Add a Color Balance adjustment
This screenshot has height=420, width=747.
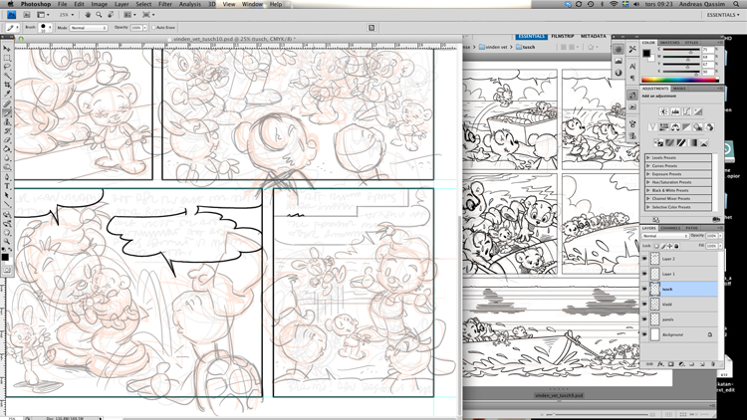click(675, 127)
